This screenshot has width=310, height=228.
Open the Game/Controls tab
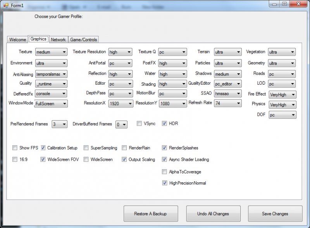[84, 40]
